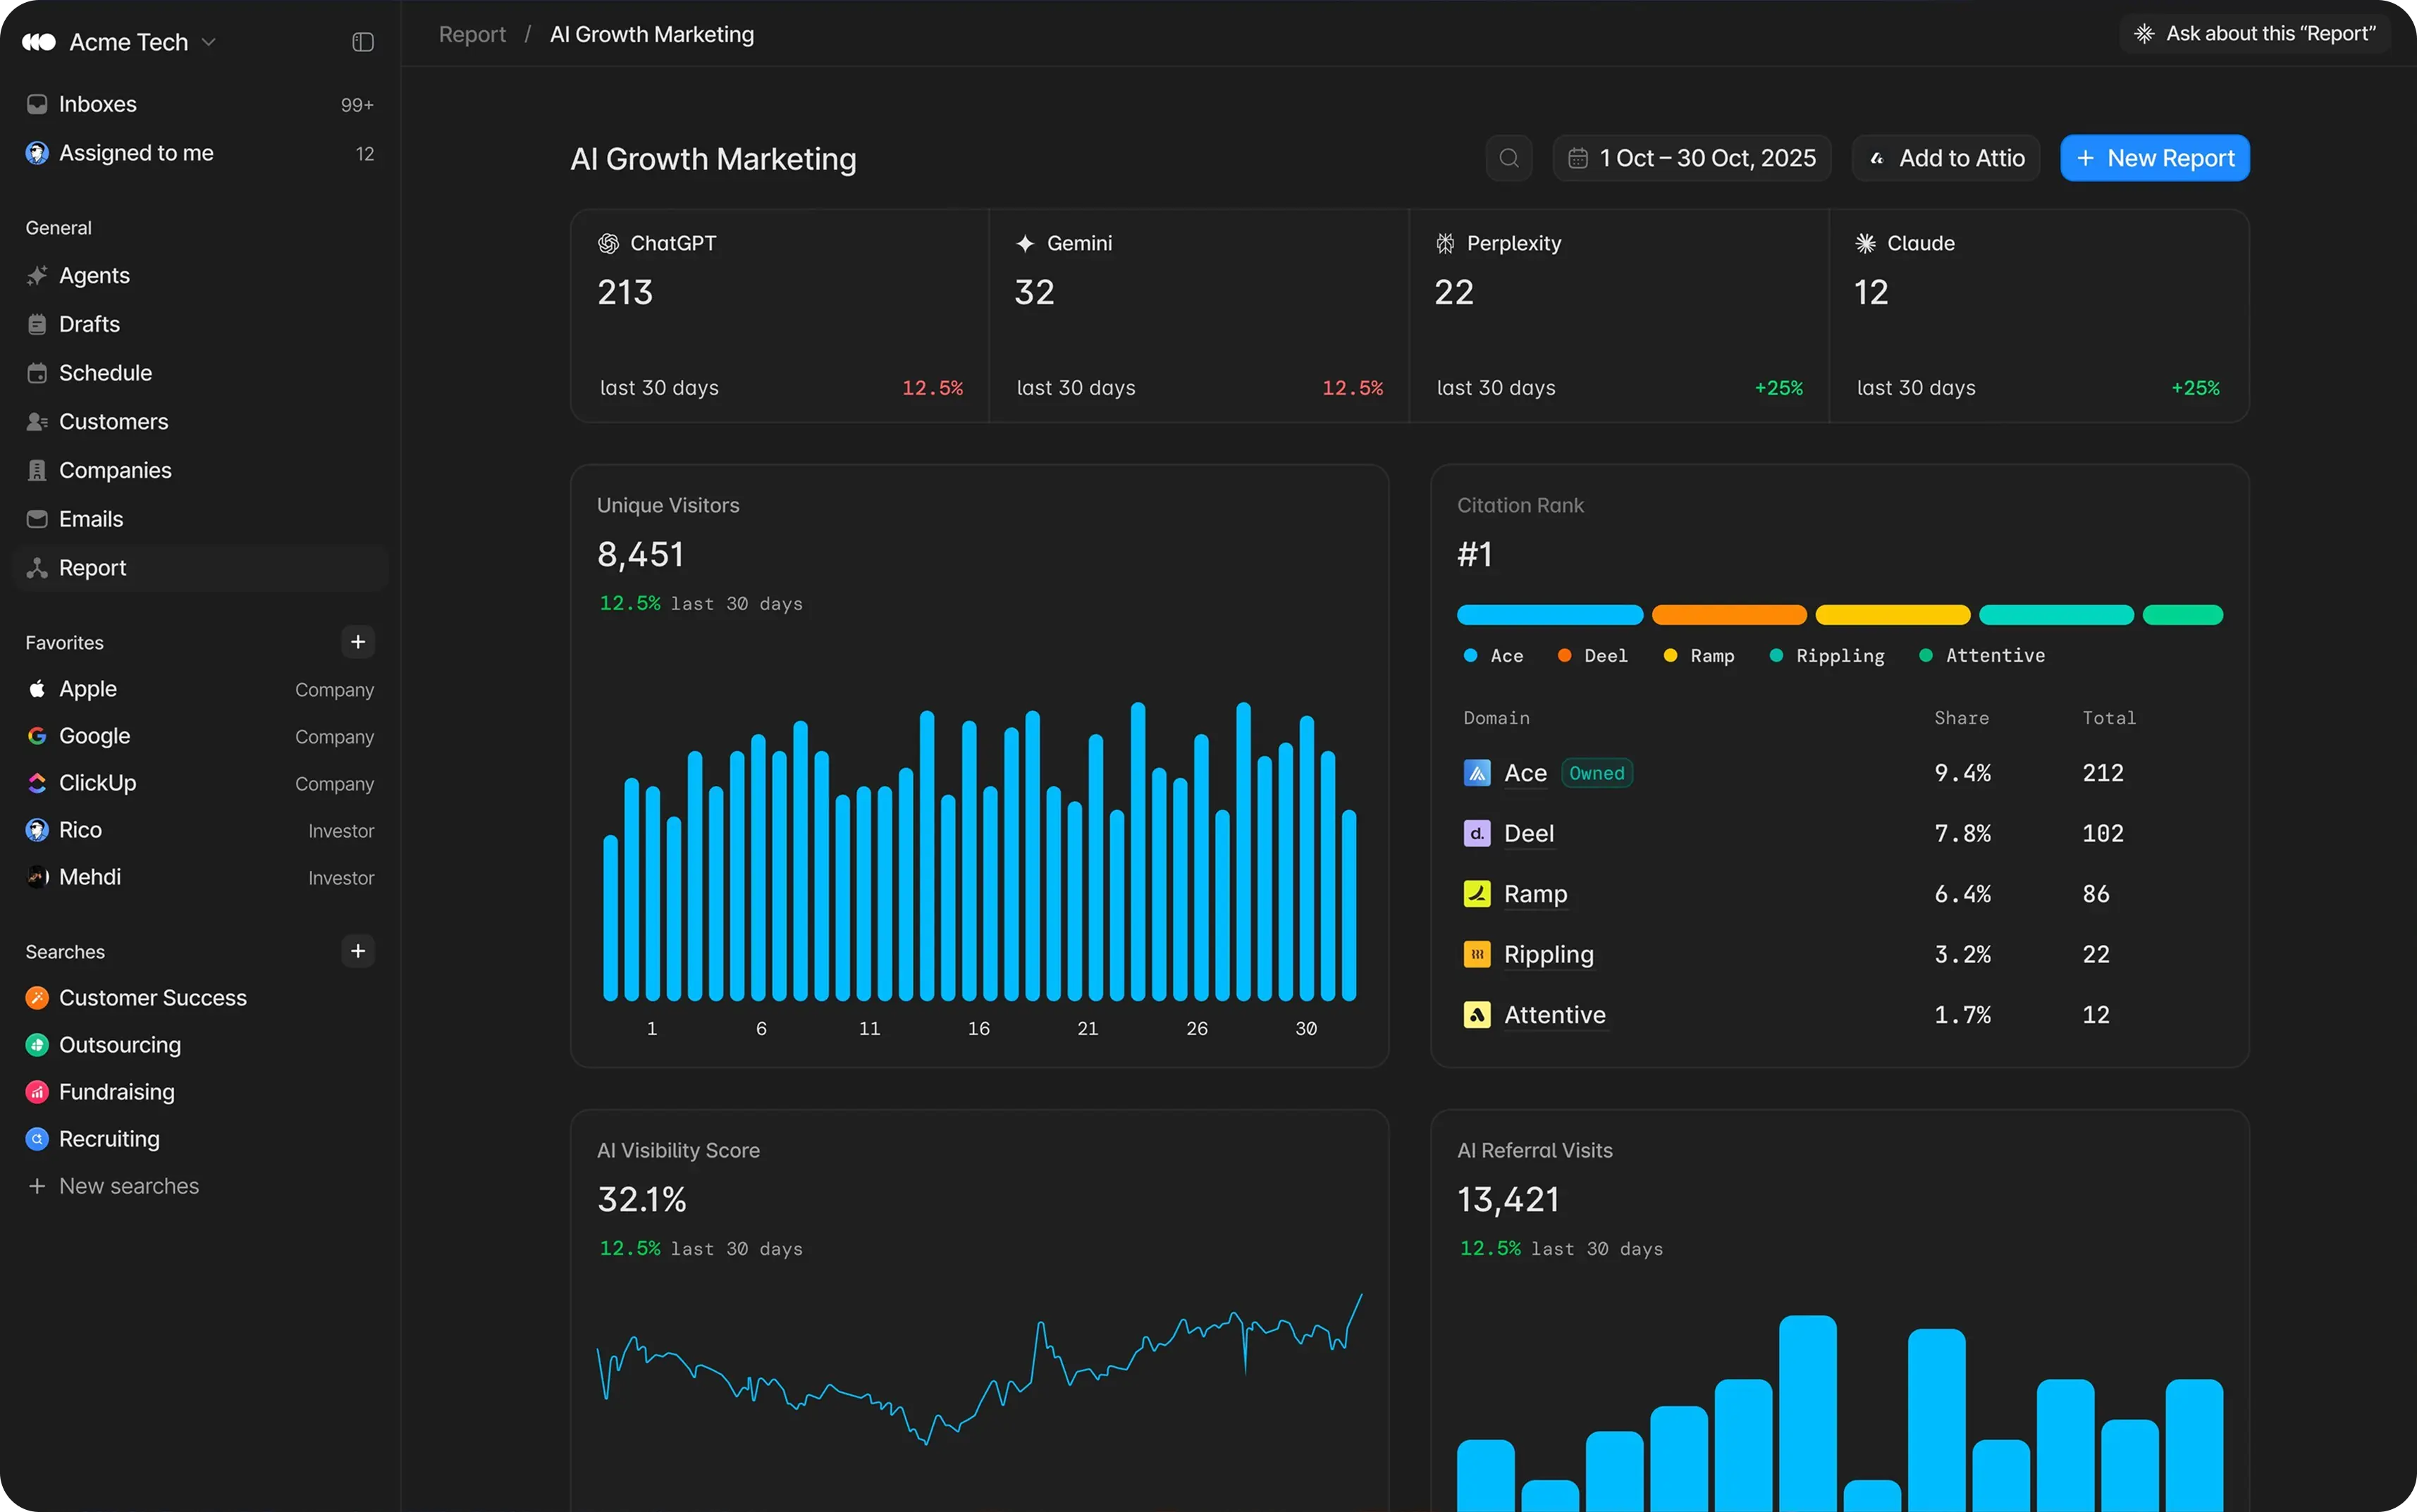Click the Rippling legend item
2417x1512 pixels.
tap(1827, 656)
